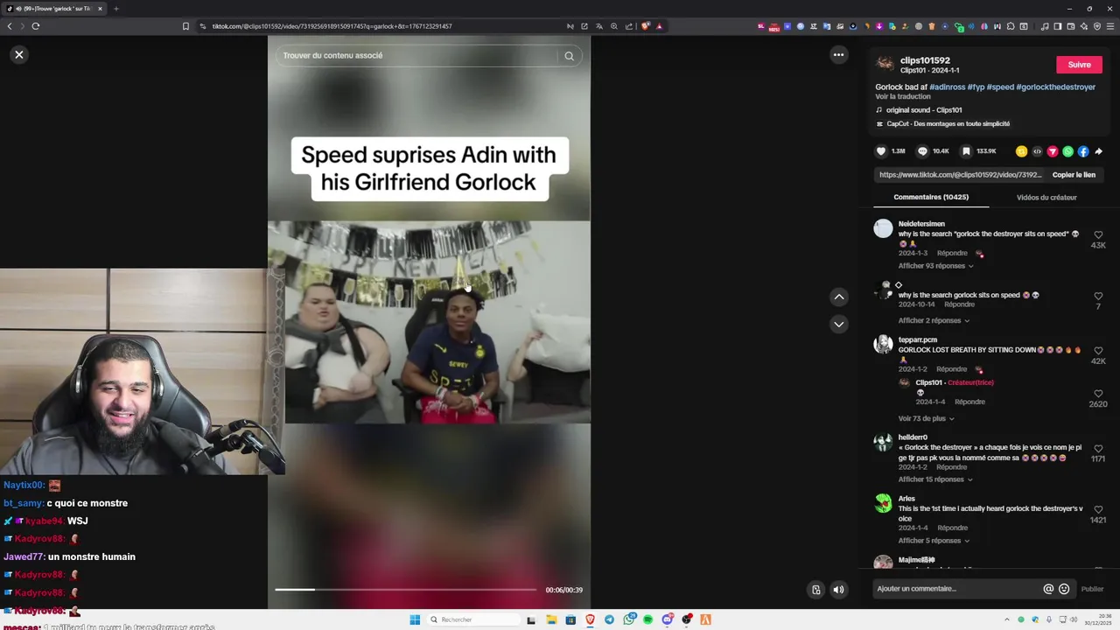Viewport: 1120px width, 630px height.
Task: Share the video to WhatsApp
Action: click(x=1067, y=151)
